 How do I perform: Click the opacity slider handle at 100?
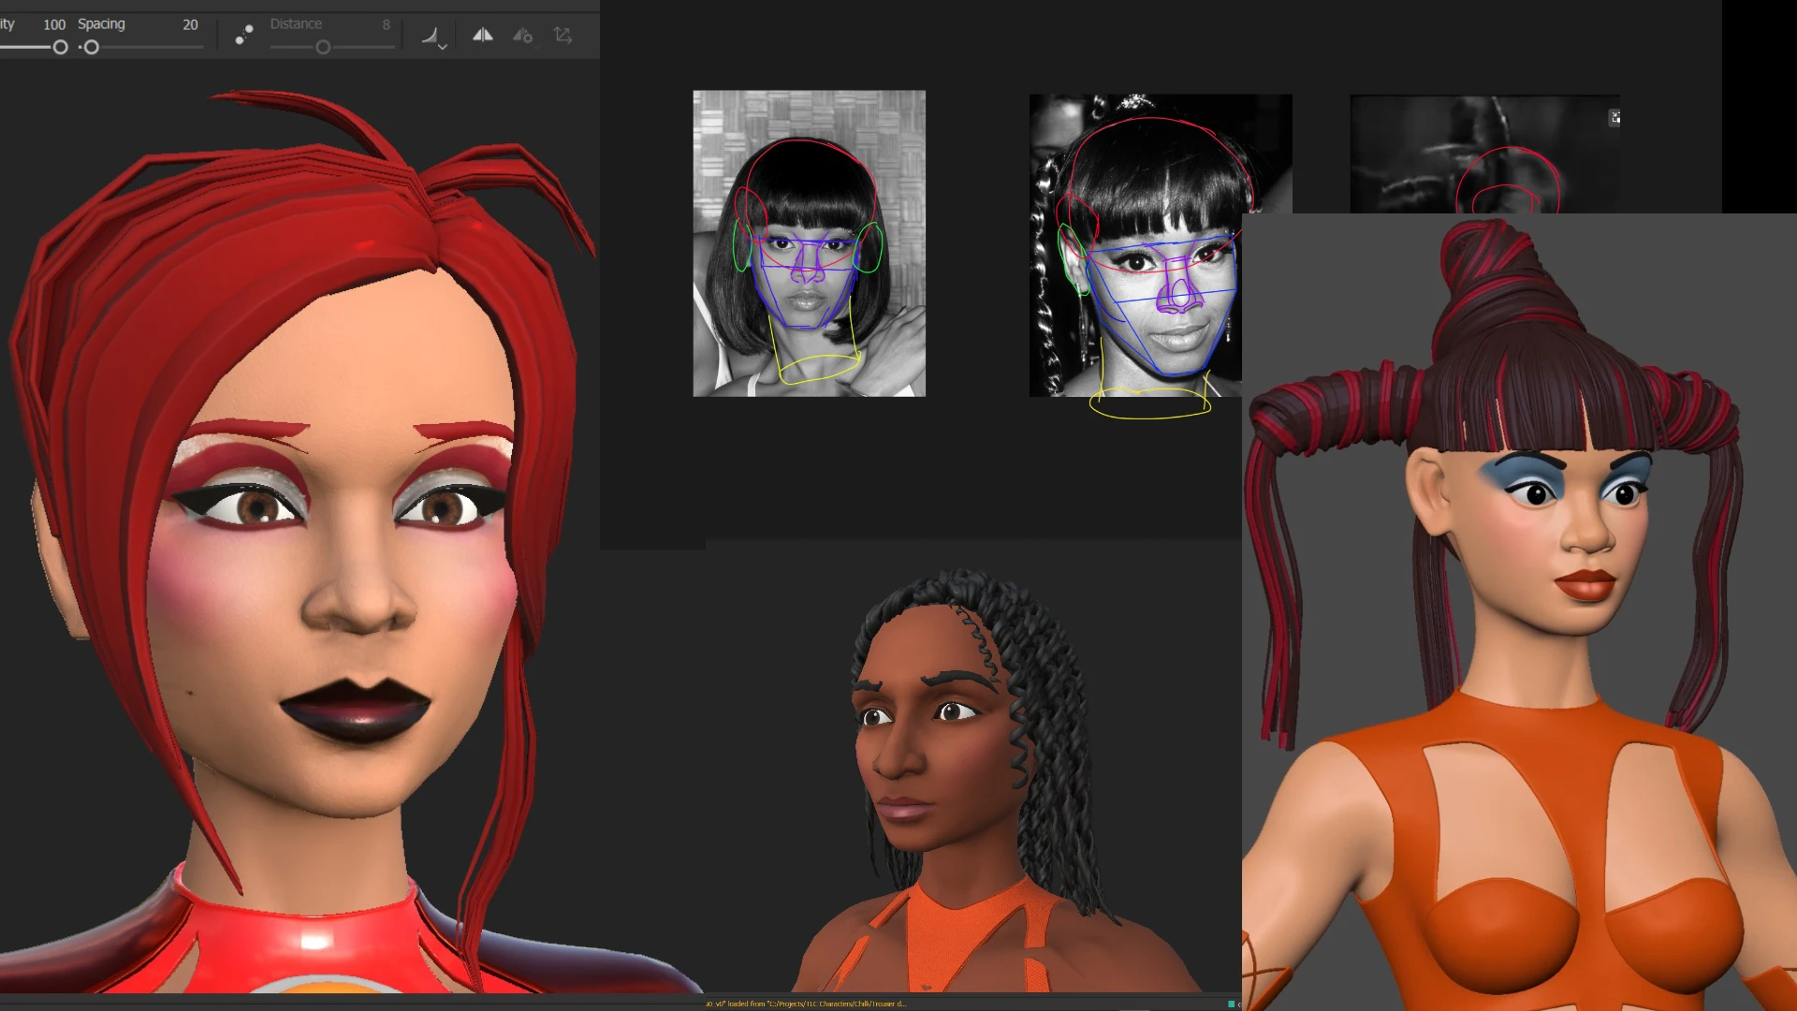60,47
